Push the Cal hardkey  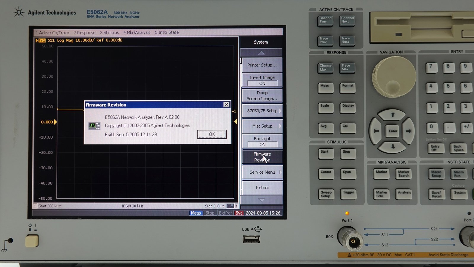(348, 128)
